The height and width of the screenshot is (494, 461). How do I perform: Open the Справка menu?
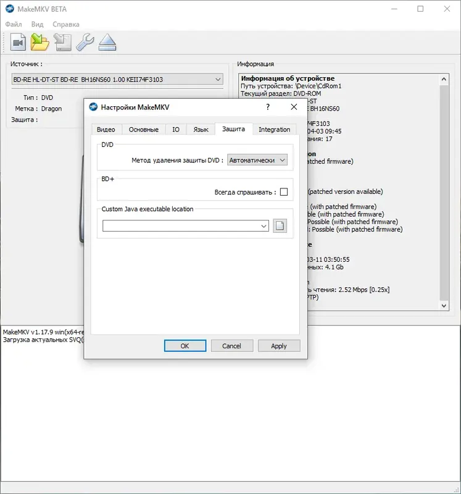coord(66,24)
